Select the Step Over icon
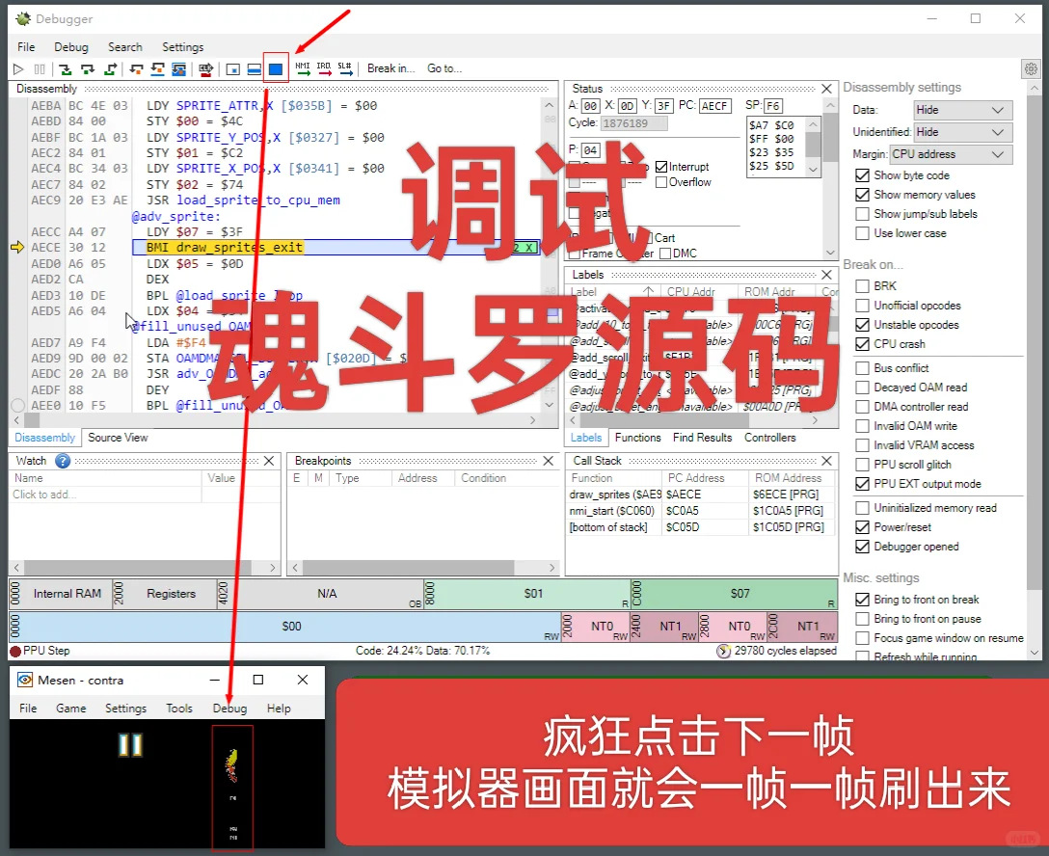Screen dimensions: 1049x856 click(86, 68)
